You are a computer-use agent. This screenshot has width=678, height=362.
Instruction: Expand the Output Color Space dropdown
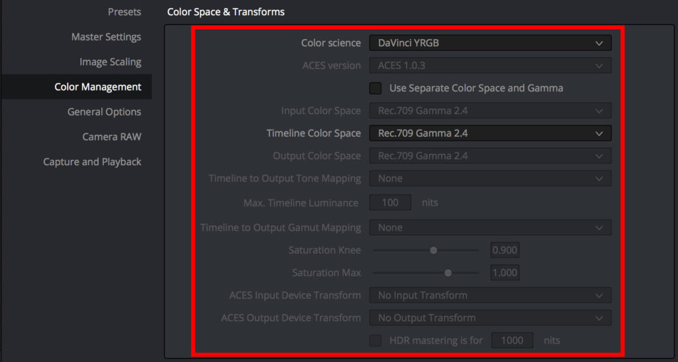point(491,156)
